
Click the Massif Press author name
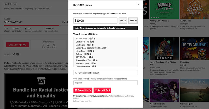pyautogui.click(x=155, y=68)
